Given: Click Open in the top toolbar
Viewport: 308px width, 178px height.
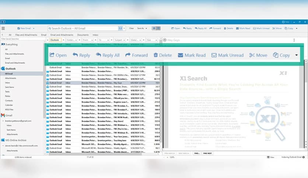Looking at the screenshot, I should [176, 28].
